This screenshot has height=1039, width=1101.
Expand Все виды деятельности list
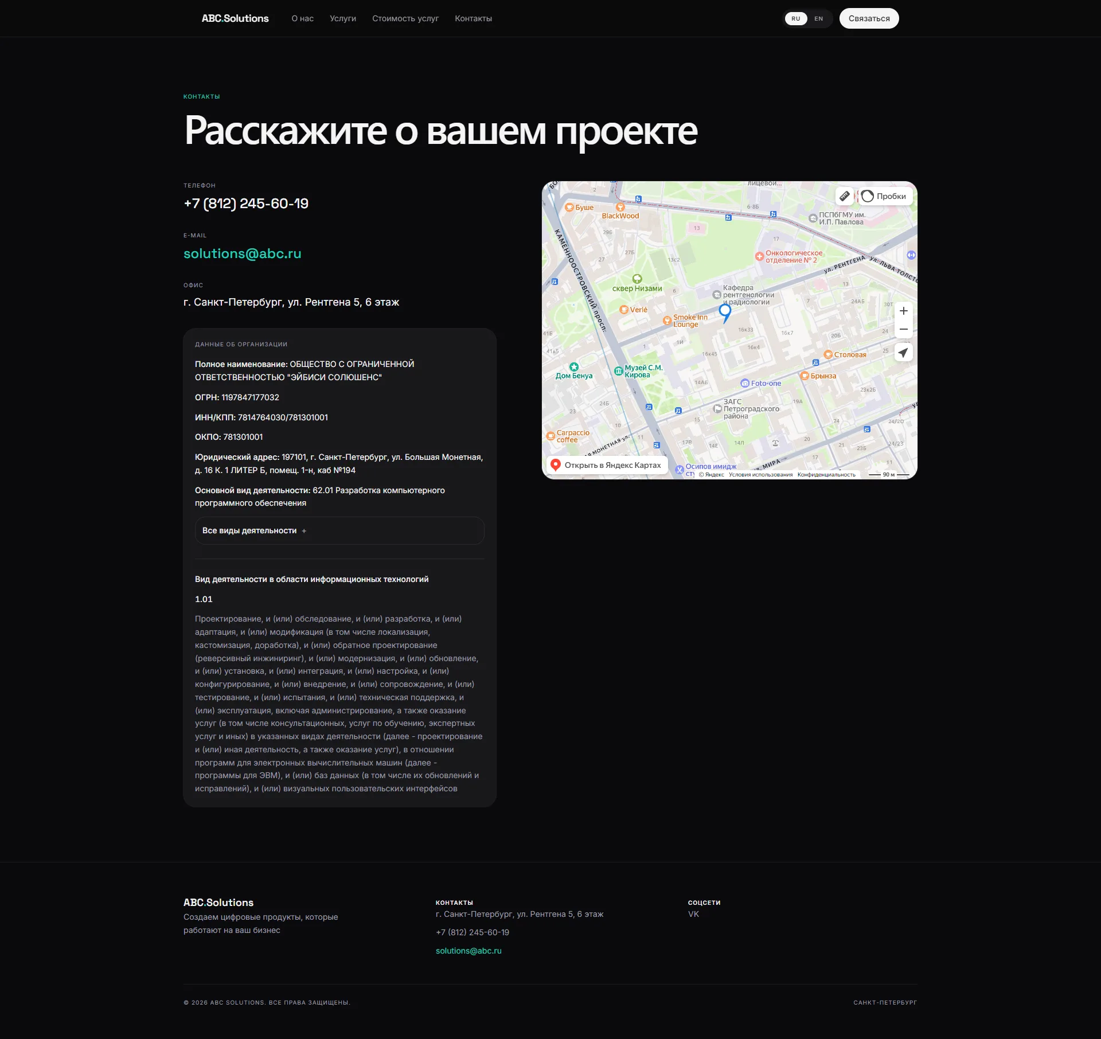click(x=339, y=530)
